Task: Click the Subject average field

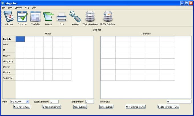Action: pos(54,102)
